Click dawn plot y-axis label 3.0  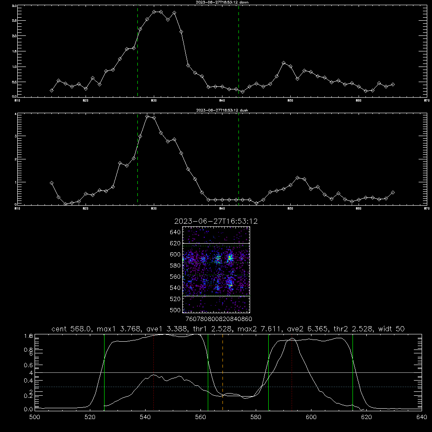(15, 6)
